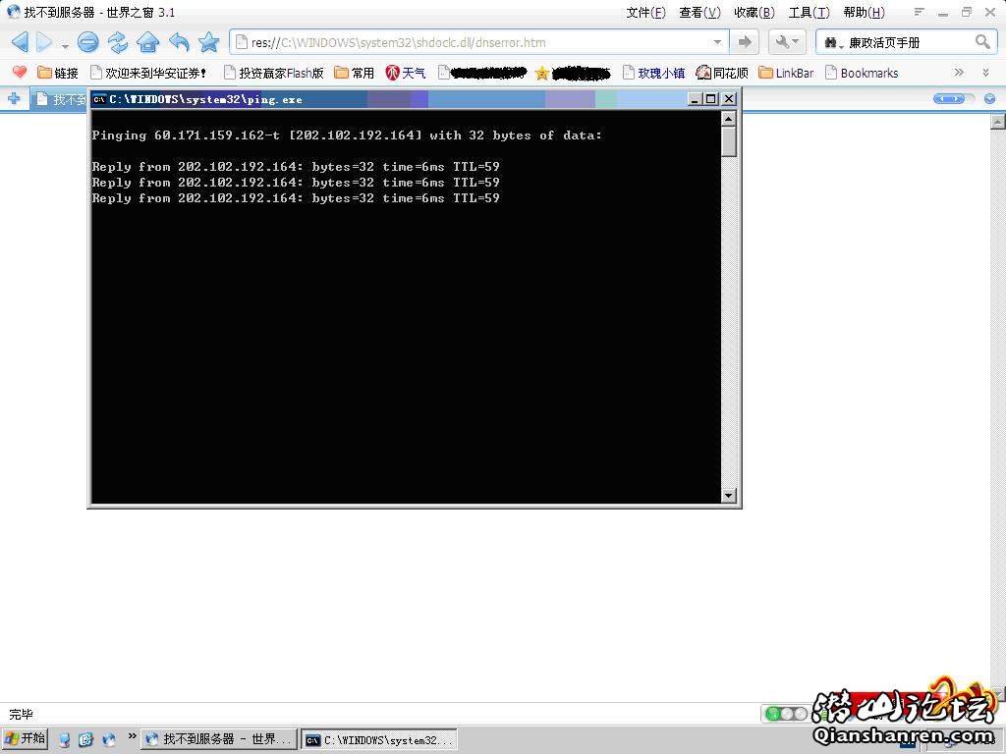This screenshot has width=1006, height=754.
Task: Click the console vertical scrollbar thumb
Action: [x=728, y=141]
